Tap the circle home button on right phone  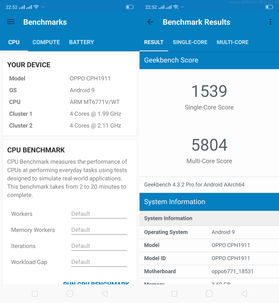click(x=209, y=294)
